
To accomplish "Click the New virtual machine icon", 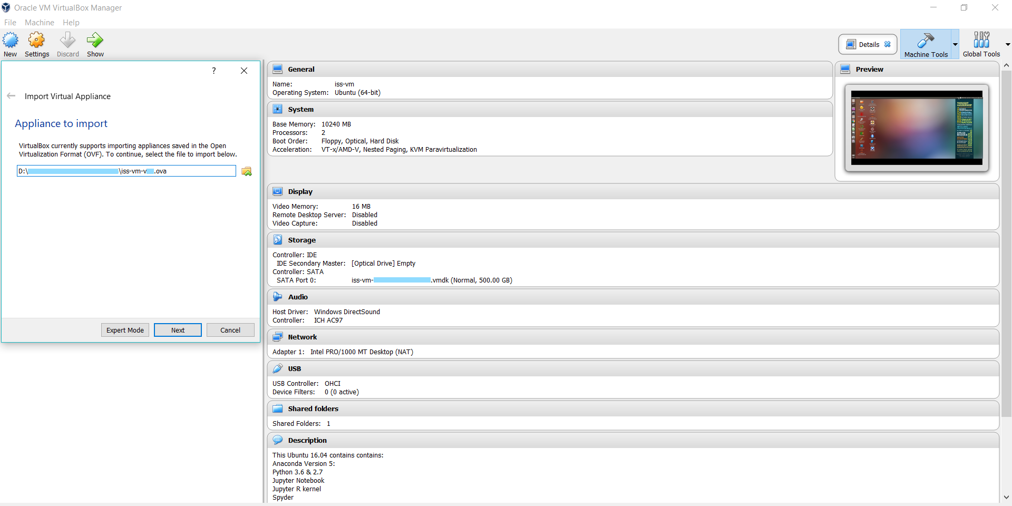I will tap(11, 40).
